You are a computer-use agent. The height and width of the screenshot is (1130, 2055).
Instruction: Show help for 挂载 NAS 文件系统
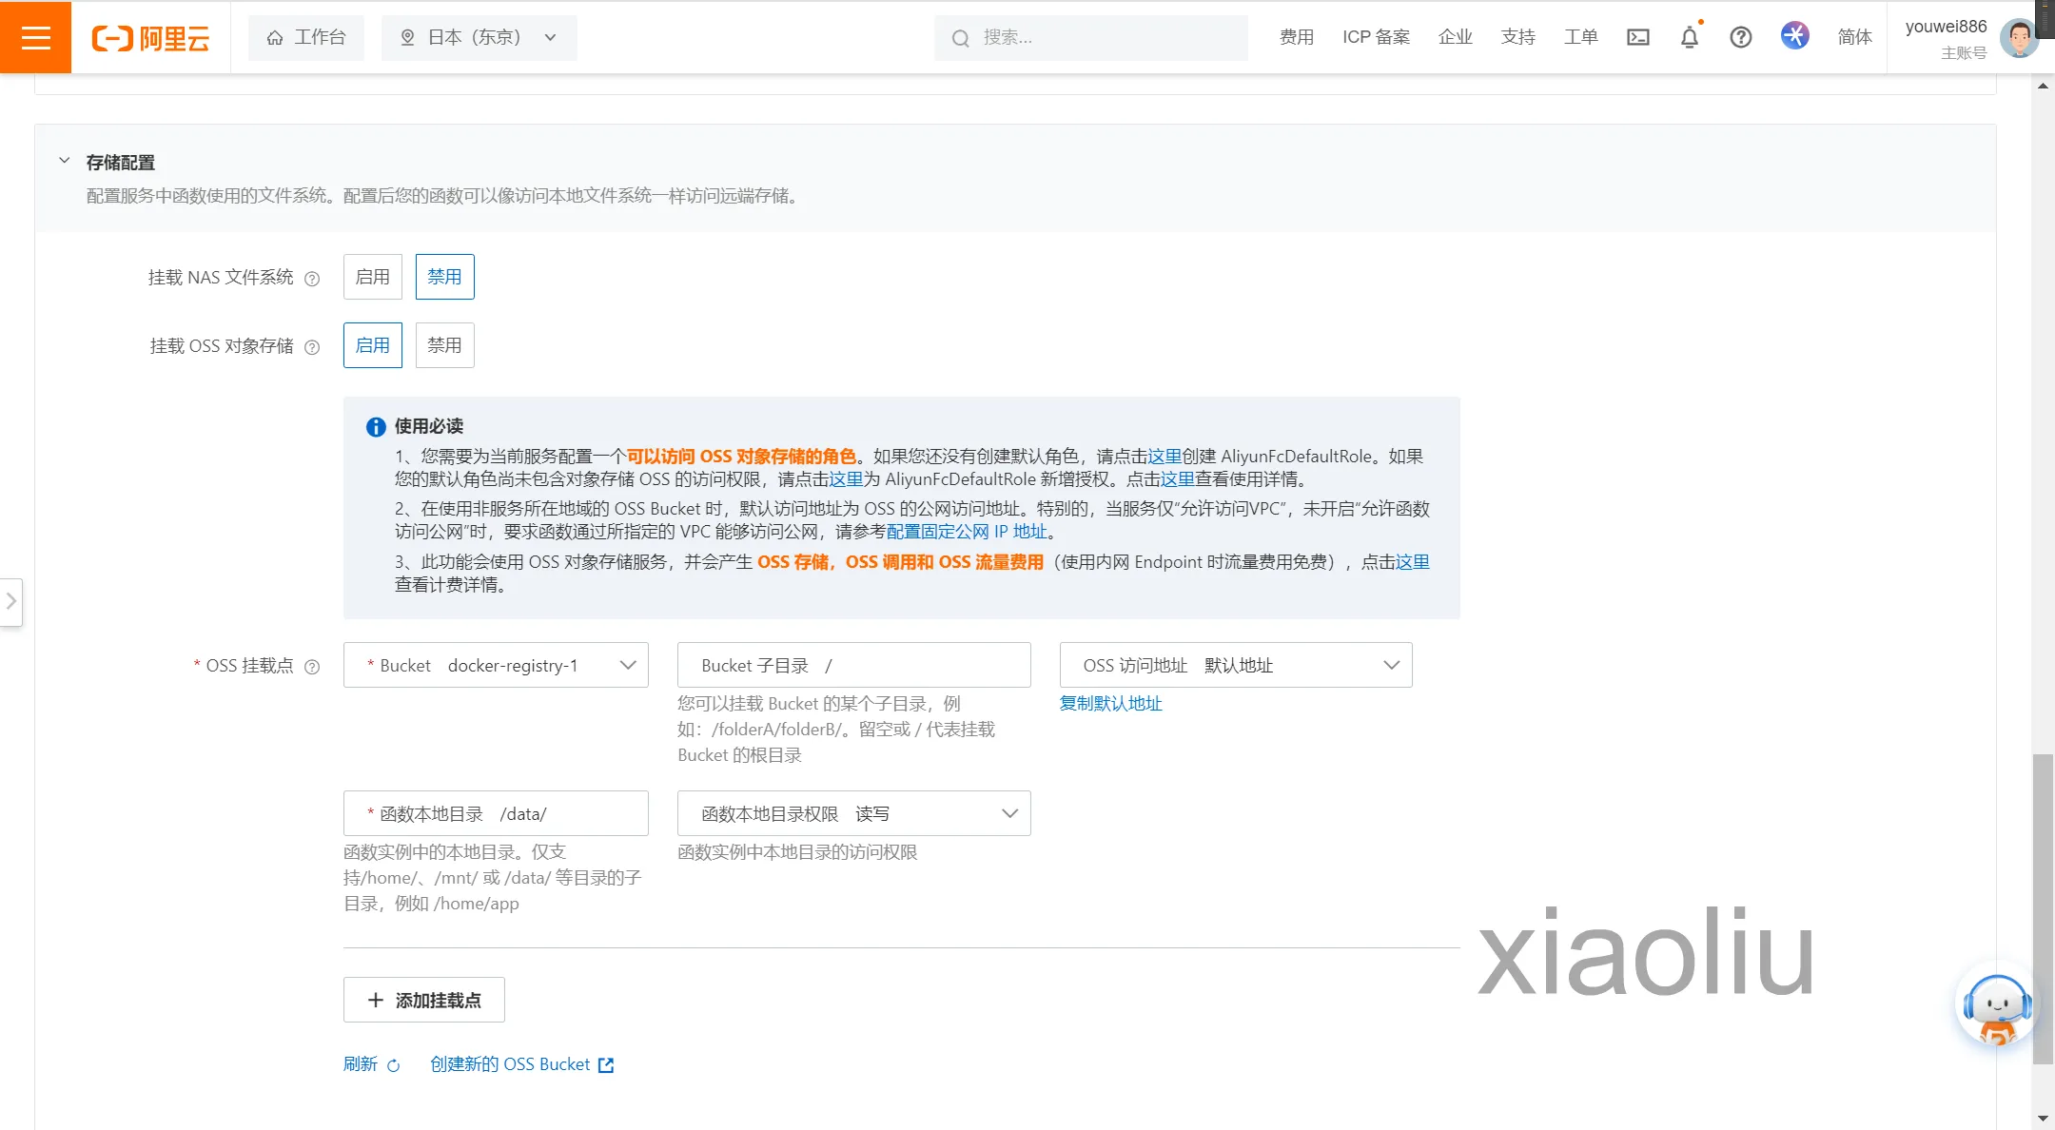[x=311, y=279]
